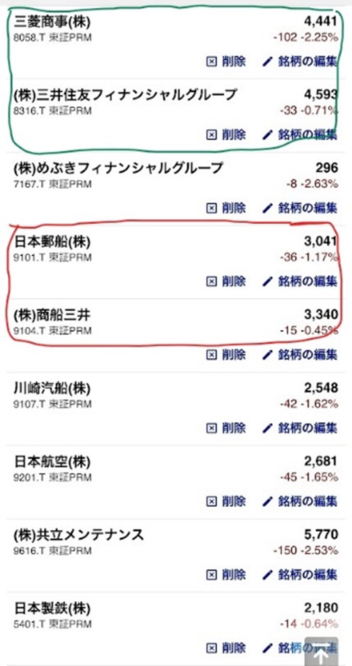The image size is (352, 666).
Task: Open 銘柄の編集 for 川崎汽船
Action: [307, 428]
